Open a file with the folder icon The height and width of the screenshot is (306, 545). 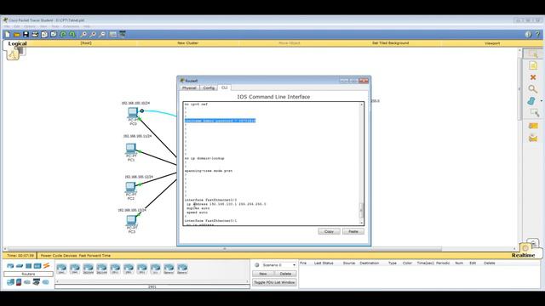coord(16,34)
